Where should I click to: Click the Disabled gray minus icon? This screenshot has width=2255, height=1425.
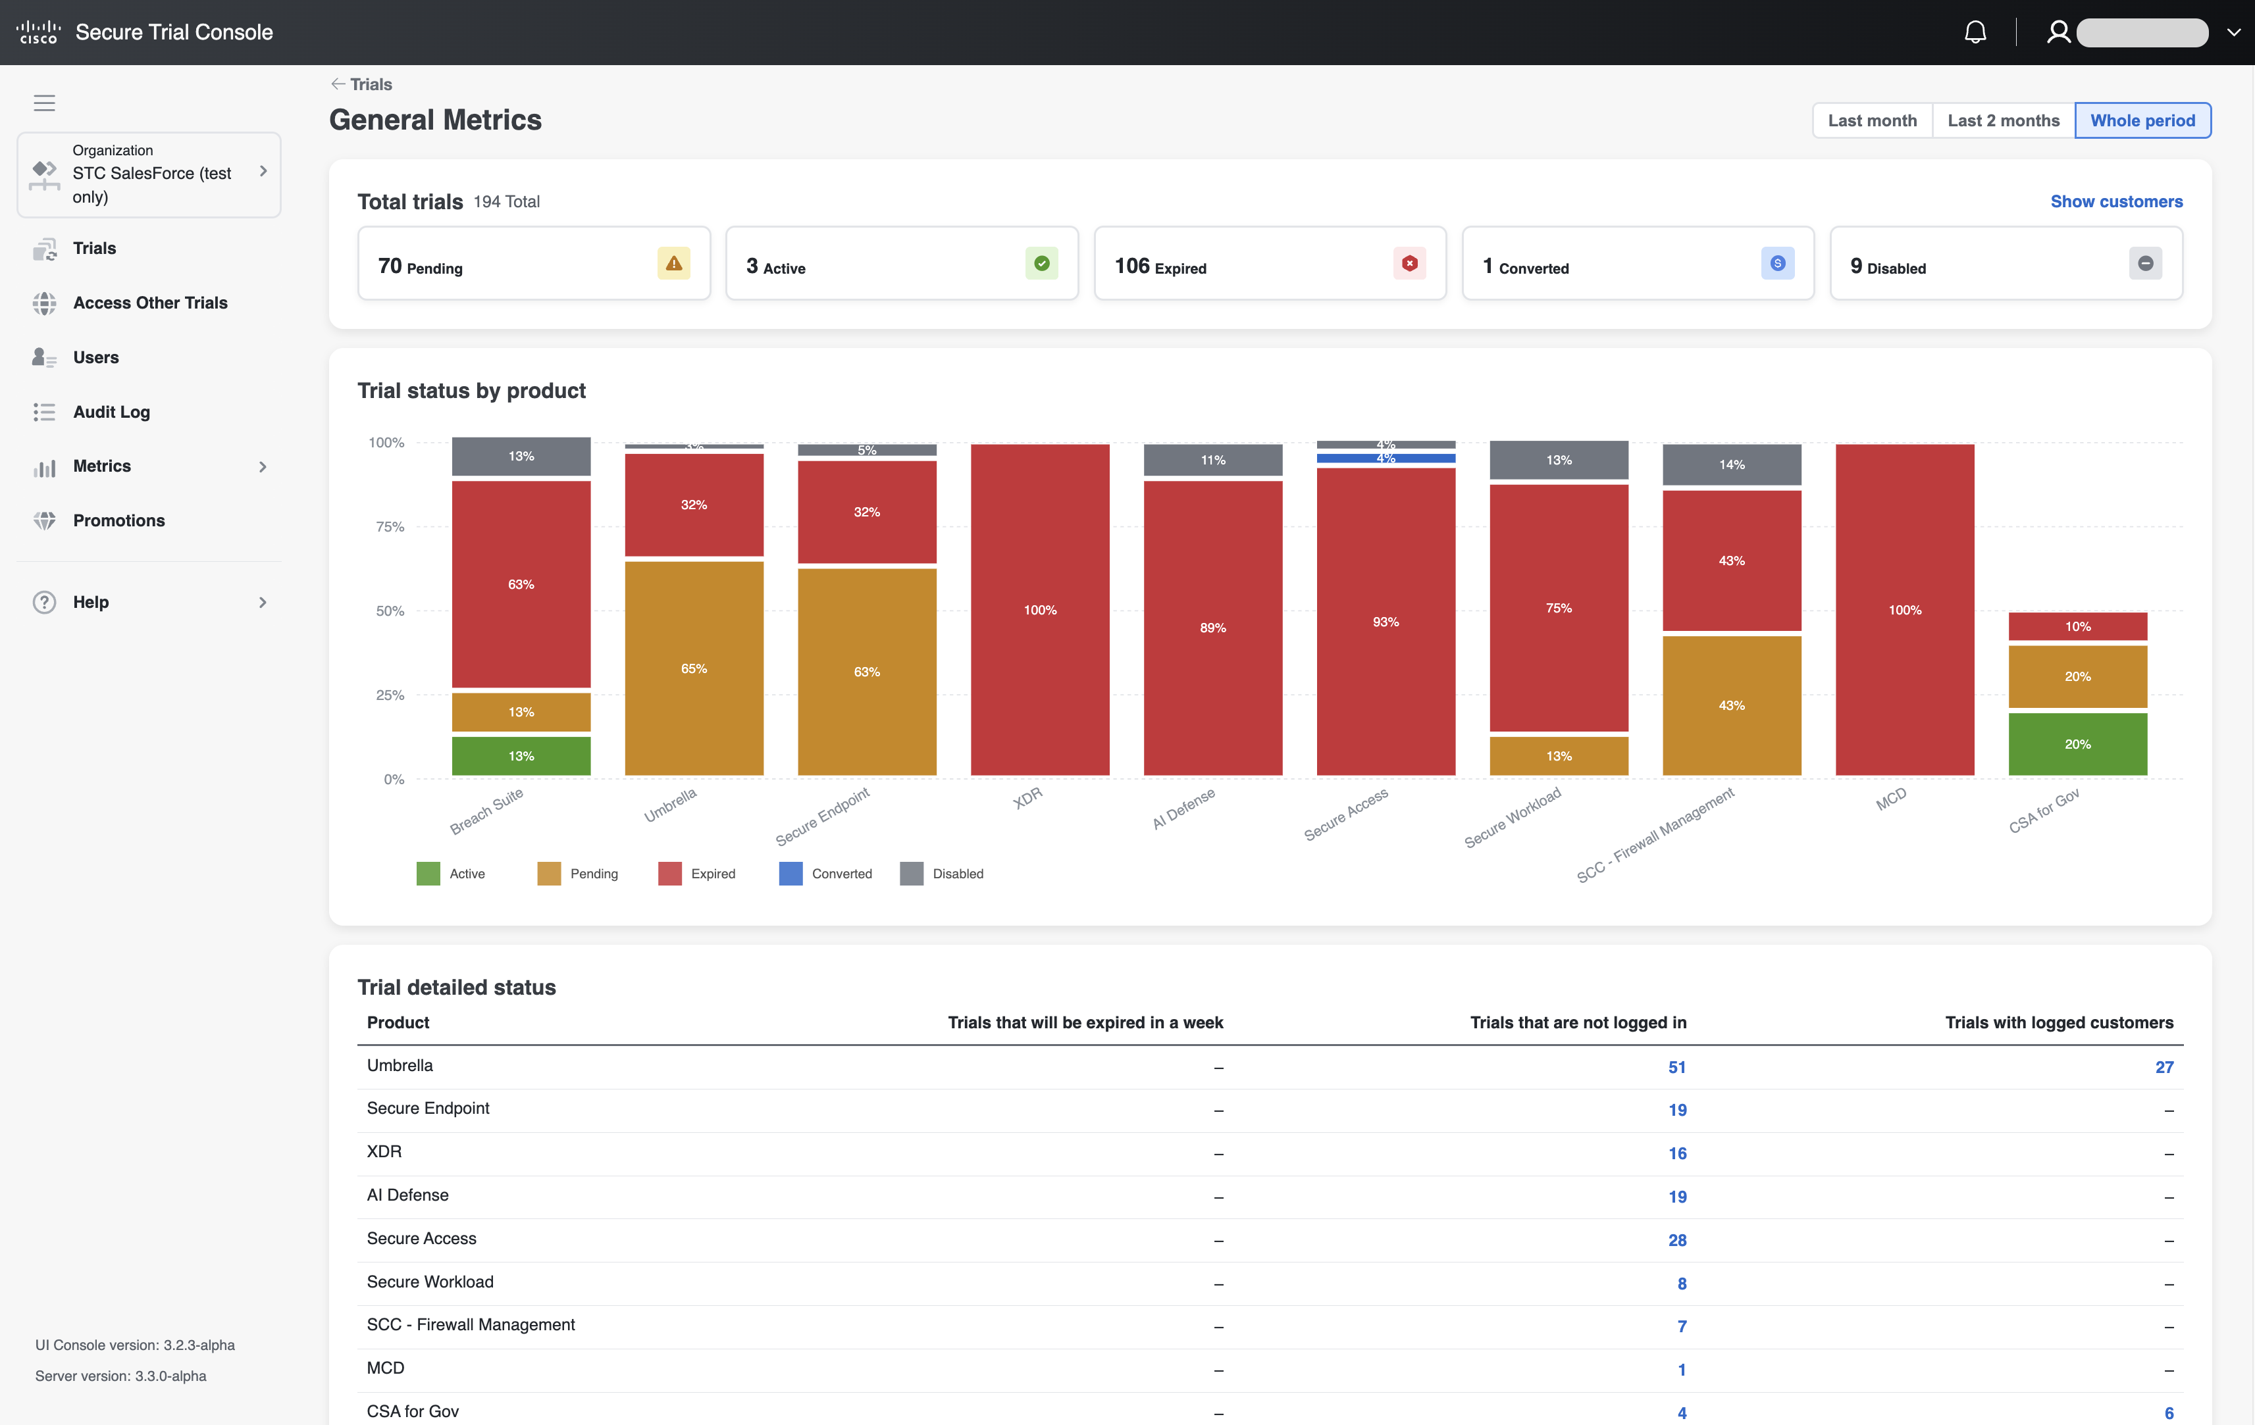pos(2146,264)
